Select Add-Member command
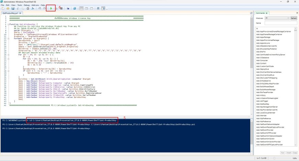The image size is (299, 161). 262,115
